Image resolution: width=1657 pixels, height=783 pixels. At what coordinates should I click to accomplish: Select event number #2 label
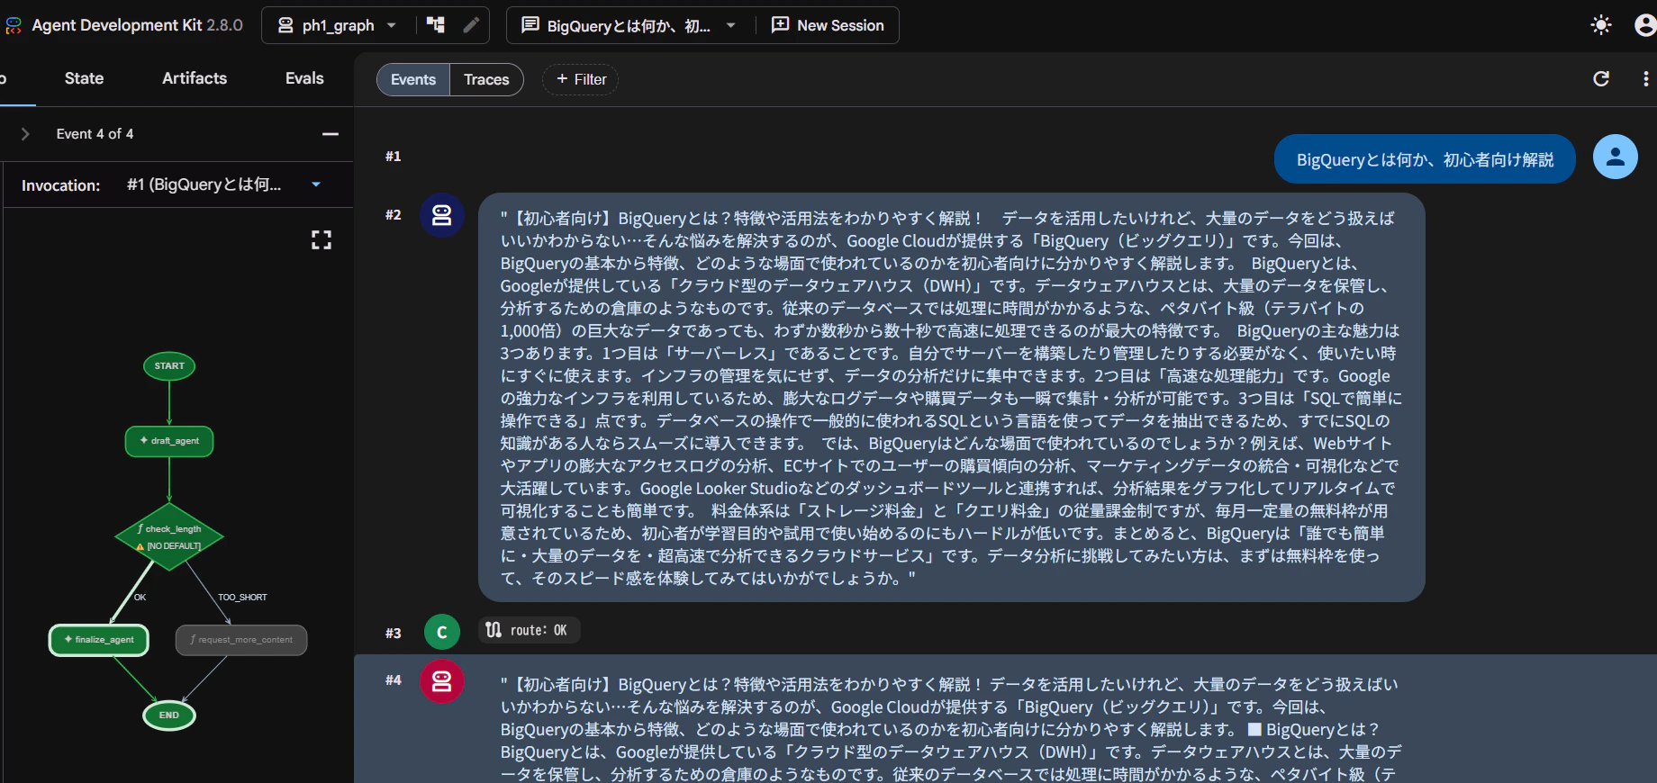(394, 215)
